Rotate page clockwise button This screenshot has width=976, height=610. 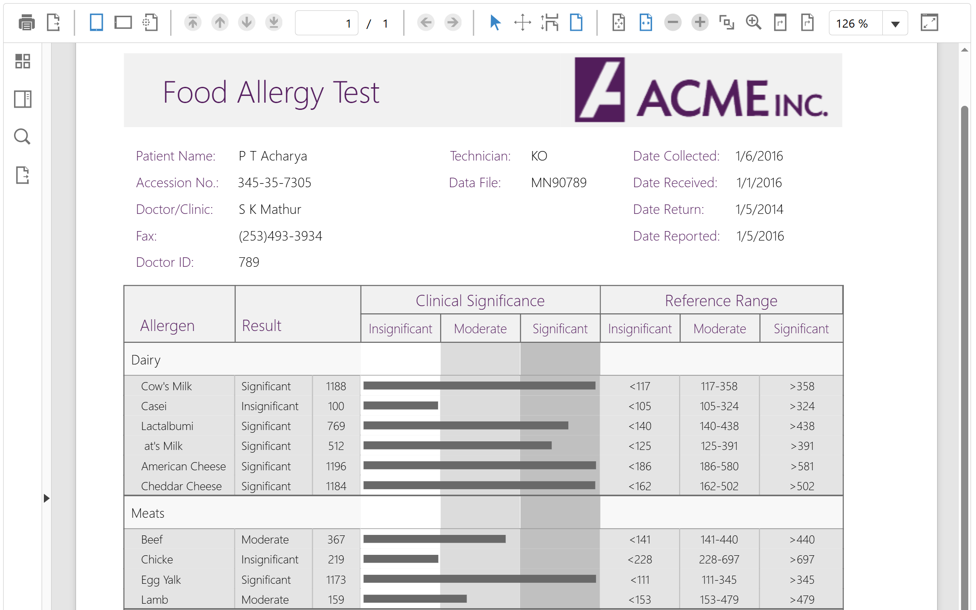coord(807,22)
